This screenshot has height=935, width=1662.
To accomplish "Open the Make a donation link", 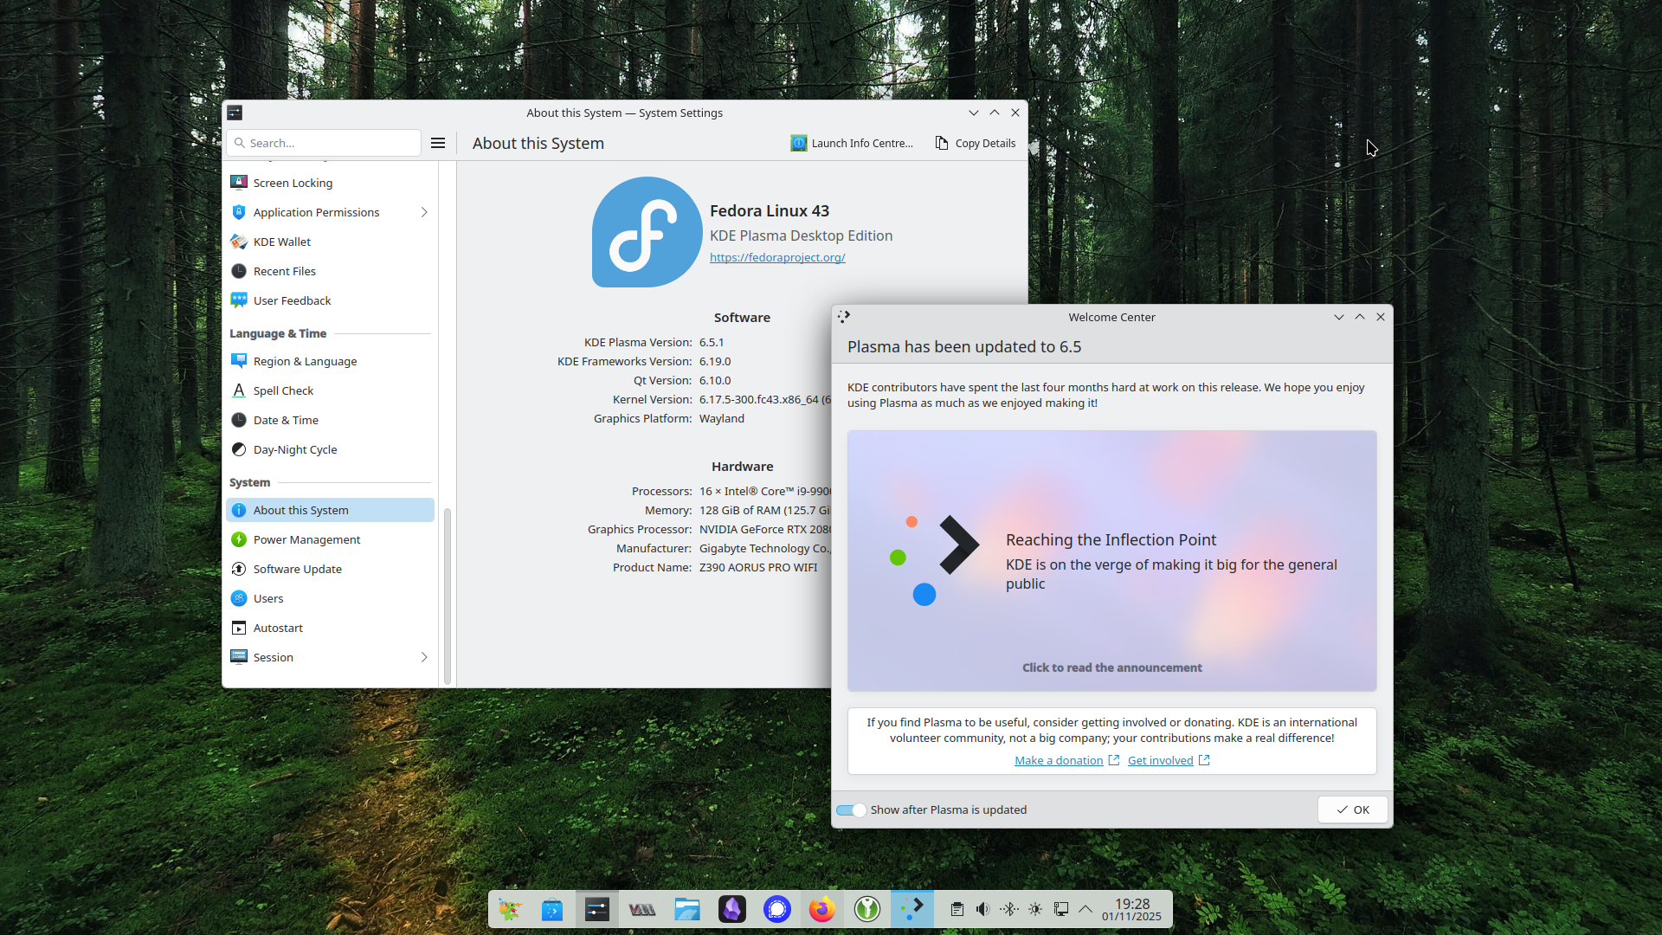I will [x=1059, y=760].
